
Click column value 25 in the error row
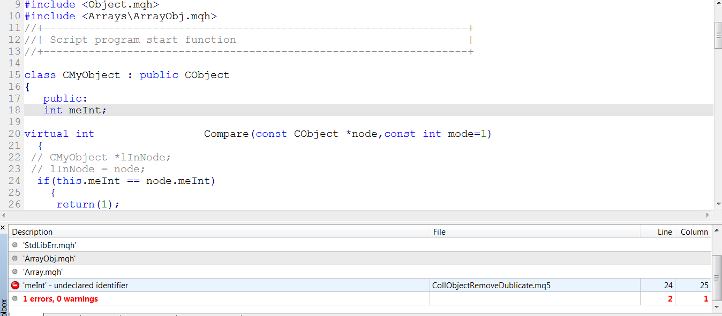coord(703,286)
